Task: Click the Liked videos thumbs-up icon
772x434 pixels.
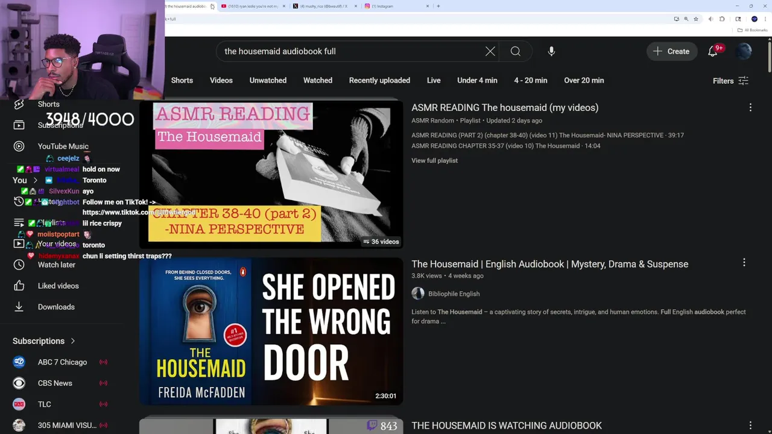Action: [x=19, y=286]
